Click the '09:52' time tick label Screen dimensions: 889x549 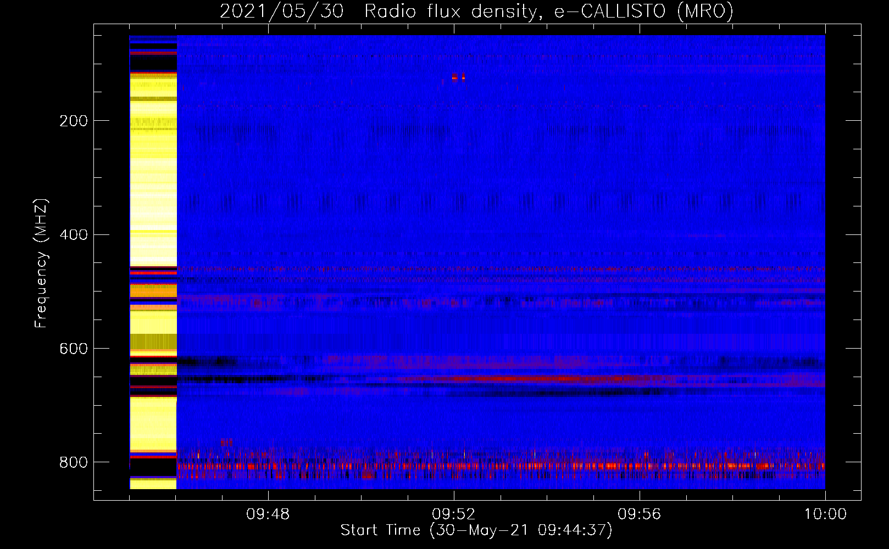click(x=453, y=514)
